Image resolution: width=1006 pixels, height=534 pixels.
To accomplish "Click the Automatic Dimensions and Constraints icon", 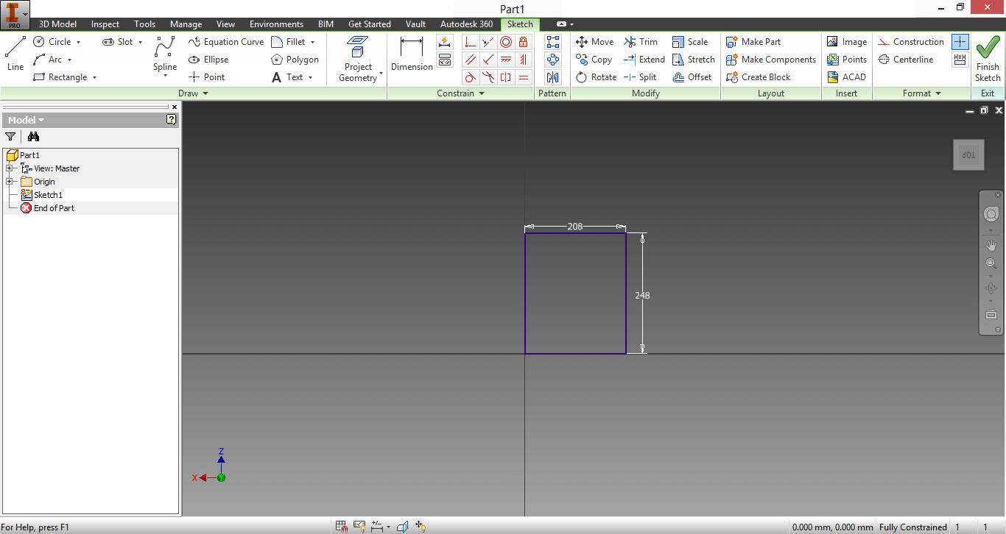I will point(445,42).
